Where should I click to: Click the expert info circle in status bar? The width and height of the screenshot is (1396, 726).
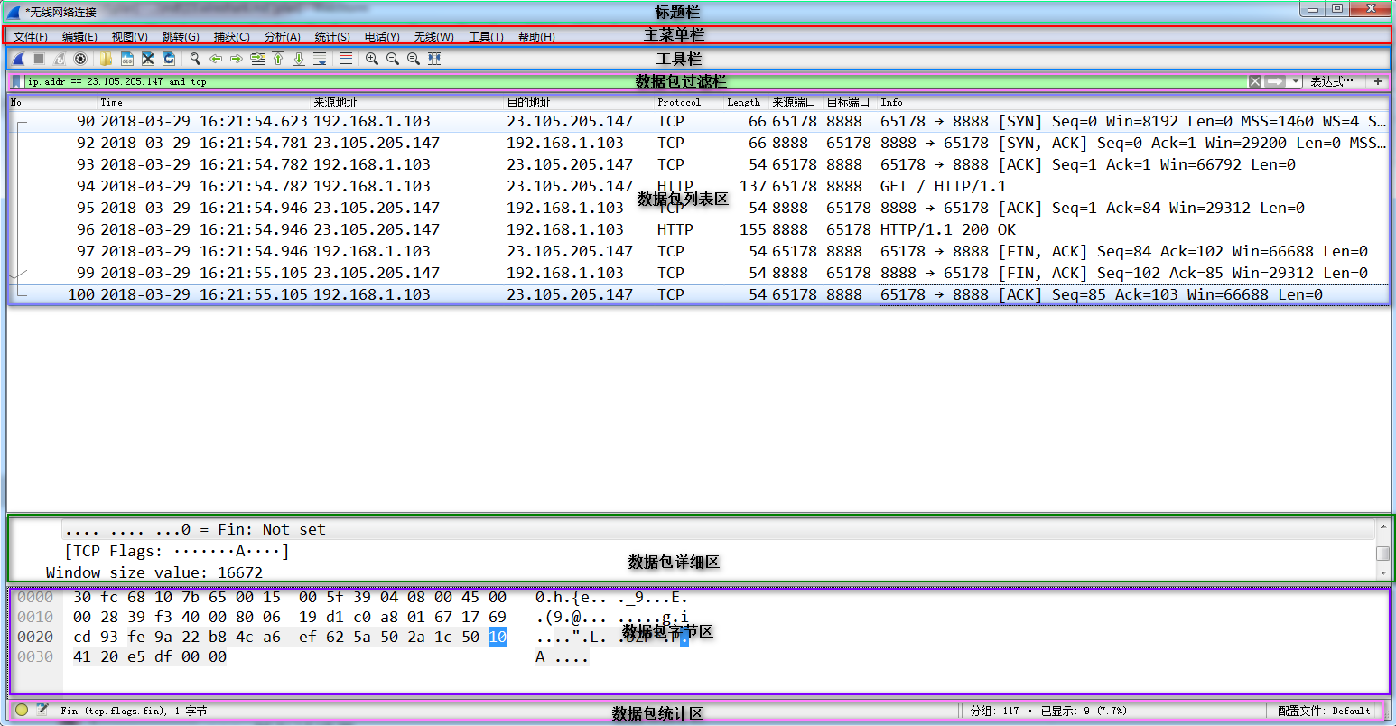tap(22, 711)
